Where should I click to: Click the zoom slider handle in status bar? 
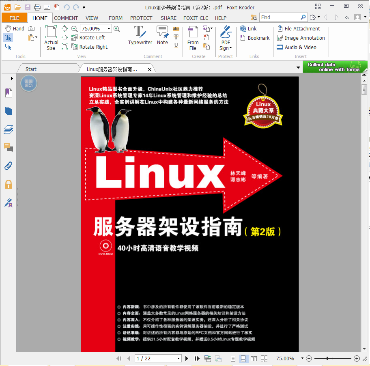[x=327, y=358]
